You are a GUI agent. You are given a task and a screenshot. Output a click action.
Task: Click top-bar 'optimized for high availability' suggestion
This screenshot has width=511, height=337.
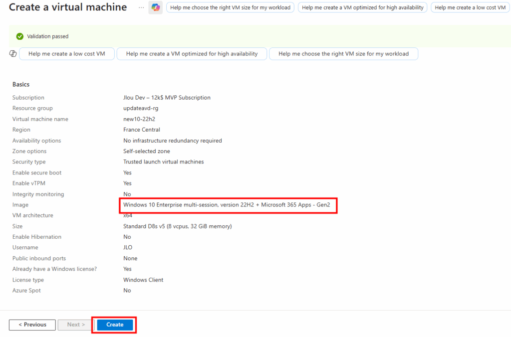(363, 7)
